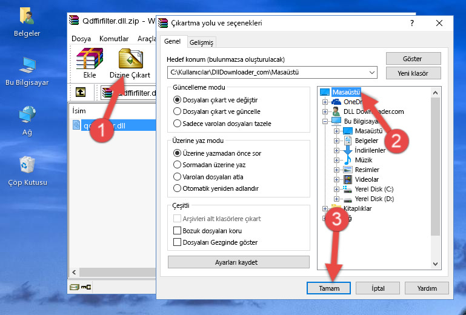Select Bu Bilgisayar in the folder tree
This screenshot has width=466, height=315.
coord(361,121)
